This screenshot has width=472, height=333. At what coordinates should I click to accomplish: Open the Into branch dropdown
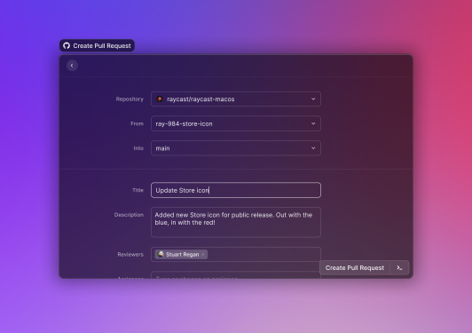point(236,148)
